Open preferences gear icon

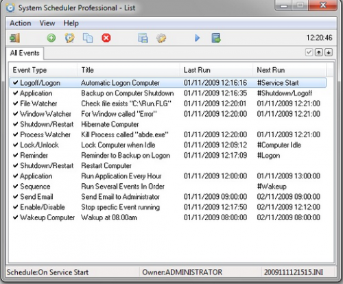pyautogui.click(x=161, y=38)
